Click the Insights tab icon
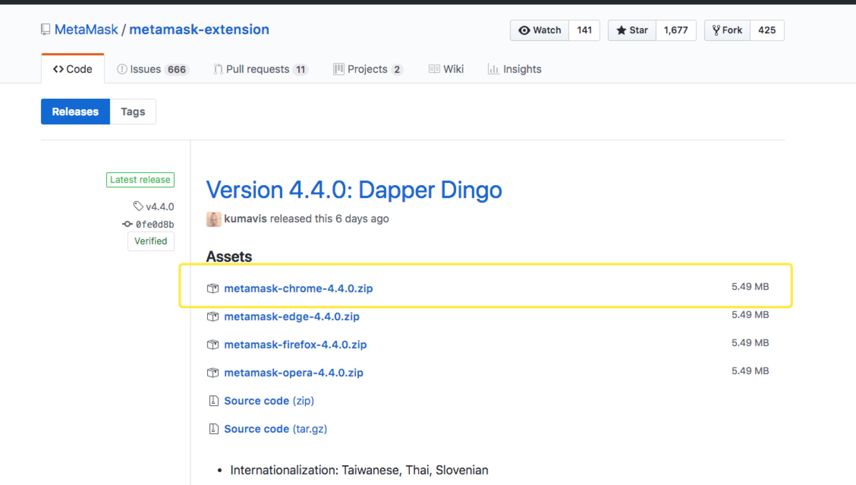This screenshot has width=856, height=485. pyautogui.click(x=493, y=69)
